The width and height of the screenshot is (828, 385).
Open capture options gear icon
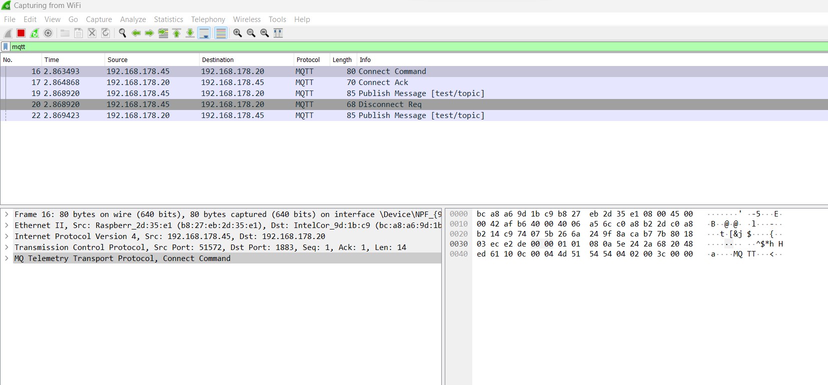tap(48, 33)
